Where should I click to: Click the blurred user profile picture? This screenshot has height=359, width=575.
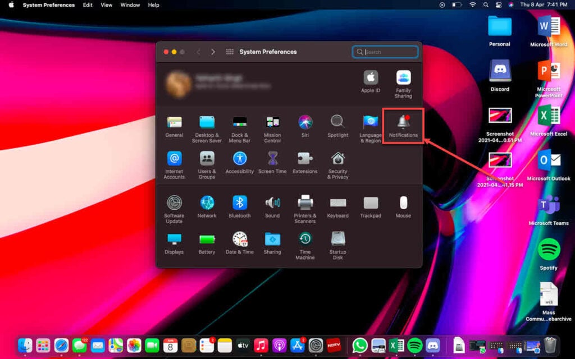178,84
